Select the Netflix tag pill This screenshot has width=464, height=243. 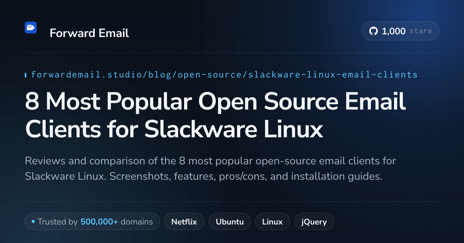(184, 222)
